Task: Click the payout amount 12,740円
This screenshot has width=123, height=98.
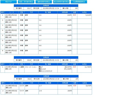Action: [x=88, y=67]
